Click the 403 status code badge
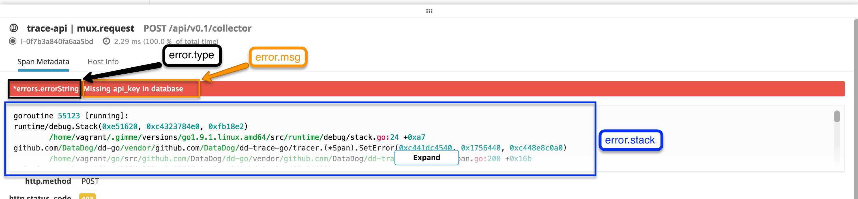 click(87, 197)
